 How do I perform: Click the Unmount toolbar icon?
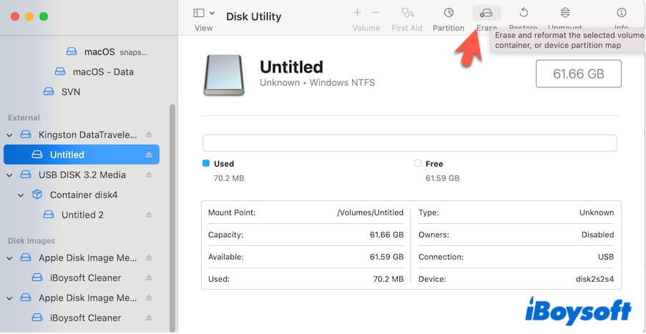click(565, 13)
